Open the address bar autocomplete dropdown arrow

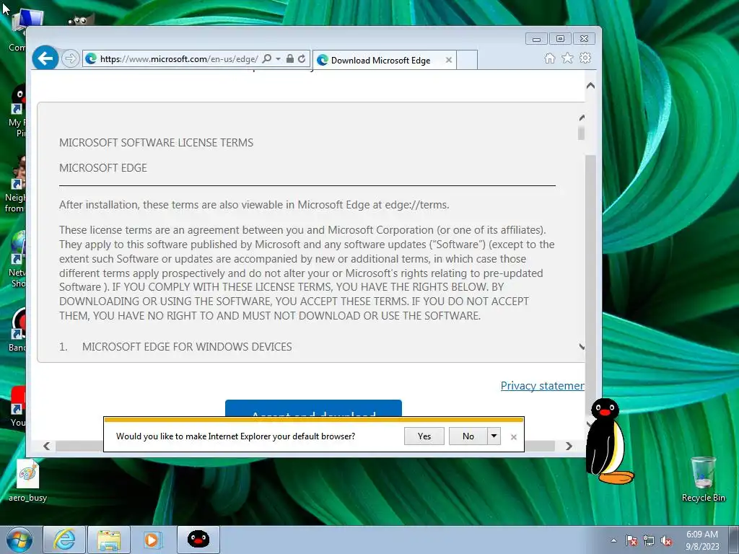pyautogui.click(x=278, y=59)
